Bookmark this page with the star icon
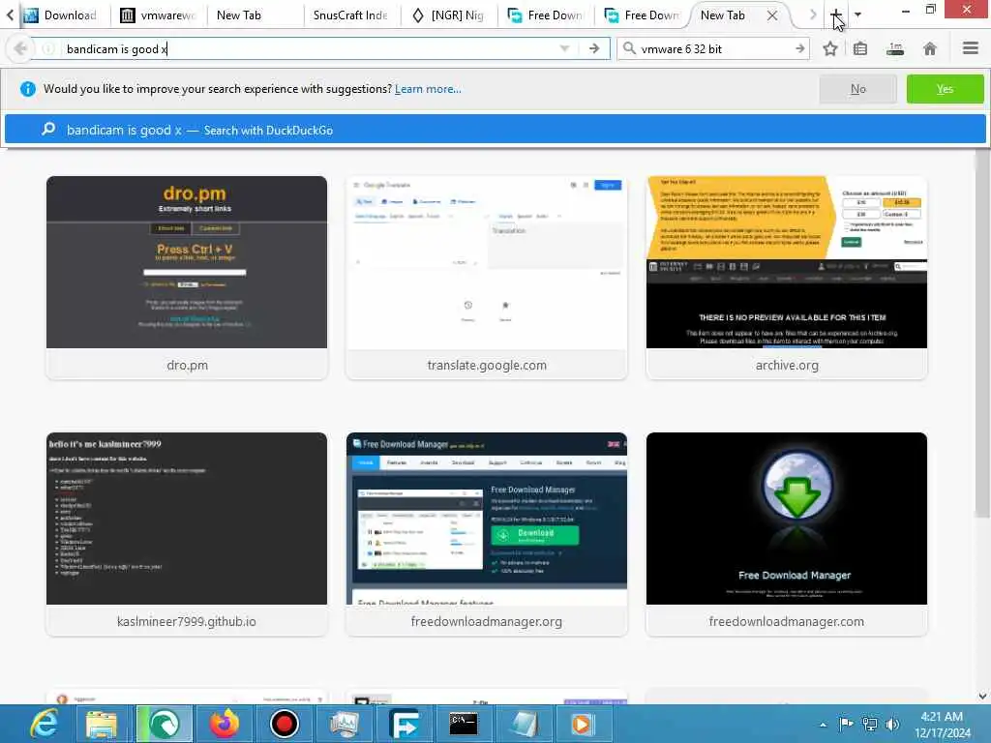Viewport: 991px width, 743px height. pos(830,48)
